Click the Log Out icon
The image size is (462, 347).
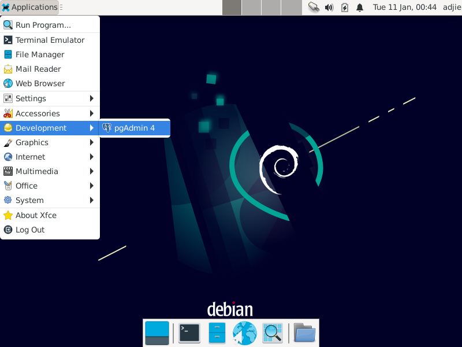8,230
